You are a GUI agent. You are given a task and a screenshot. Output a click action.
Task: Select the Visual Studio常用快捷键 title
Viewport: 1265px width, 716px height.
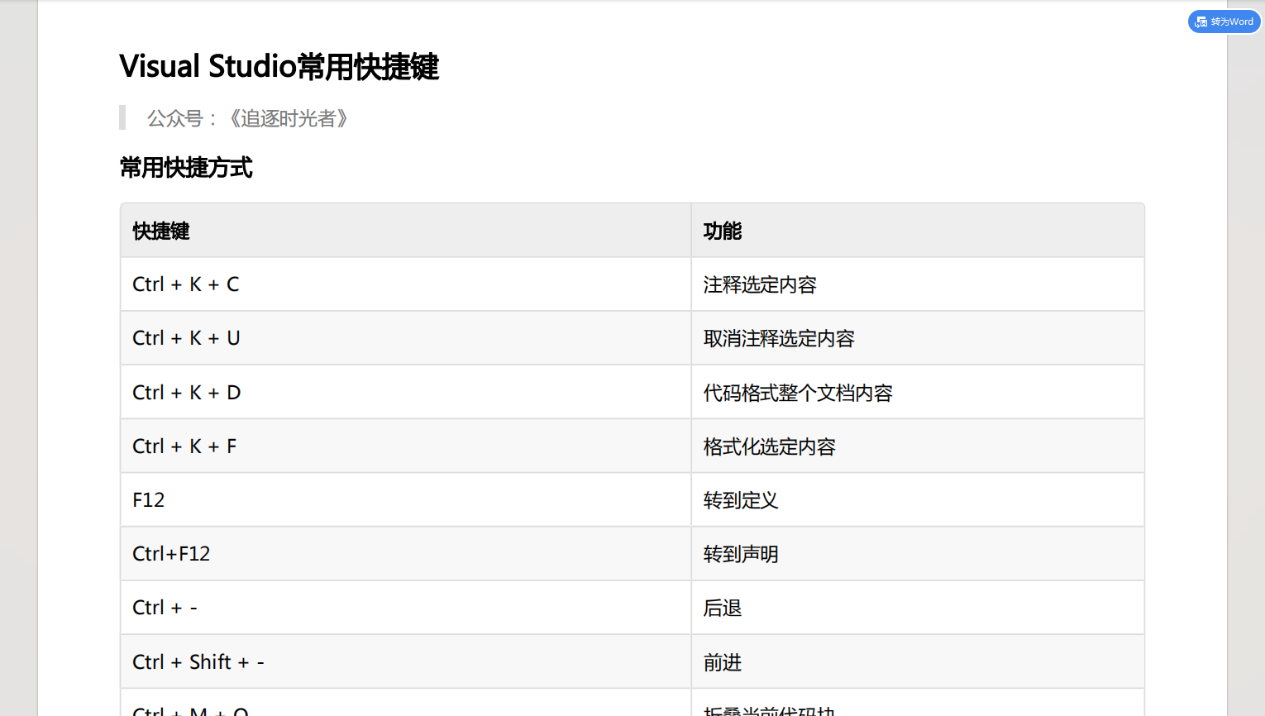pos(279,66)
